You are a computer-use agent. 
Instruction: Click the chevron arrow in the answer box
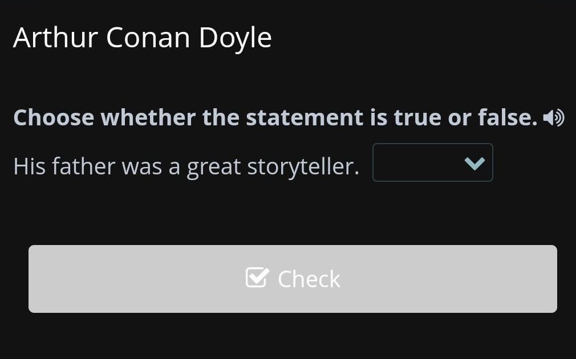474,164
